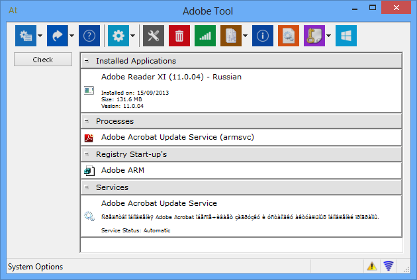Click the orange document with gear icon
Screen dimensions: 417x280
289,36
